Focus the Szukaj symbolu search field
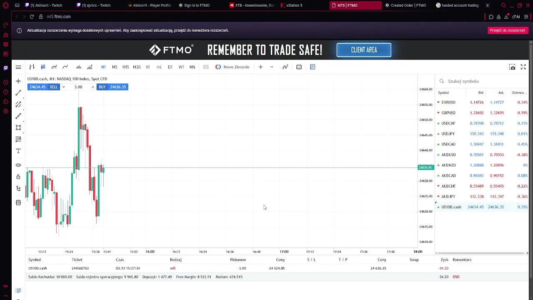Screen dimensions: 533x300 point(481,81)
